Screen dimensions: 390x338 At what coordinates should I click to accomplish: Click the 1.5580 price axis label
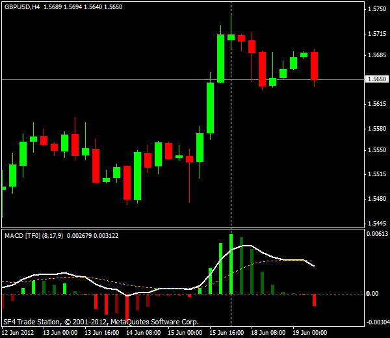(x=377, y=129)
